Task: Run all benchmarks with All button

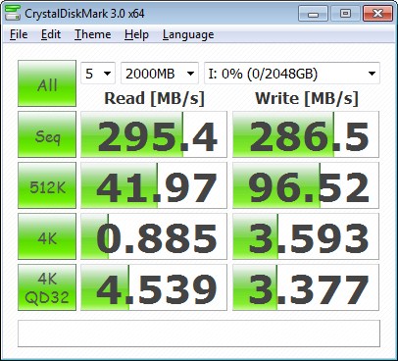Action: click(x=47, y=83)
